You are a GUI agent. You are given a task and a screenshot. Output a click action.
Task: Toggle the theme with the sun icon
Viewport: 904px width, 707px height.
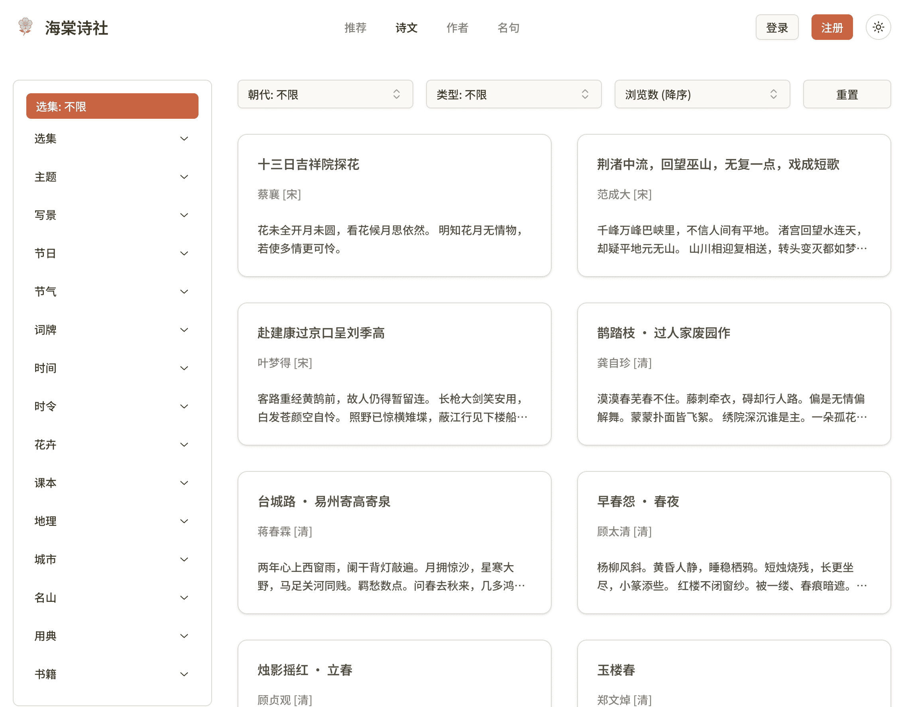point(878,27)
